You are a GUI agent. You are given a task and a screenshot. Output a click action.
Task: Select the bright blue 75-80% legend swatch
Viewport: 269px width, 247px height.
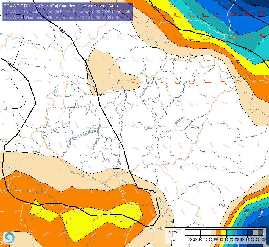pyautogui.click(x=240, y=233)
